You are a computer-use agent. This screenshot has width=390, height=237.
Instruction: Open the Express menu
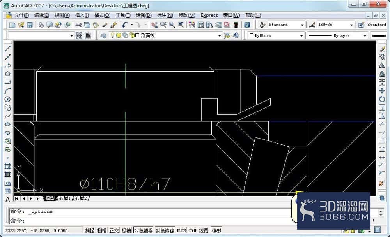(x=209, y=15)
